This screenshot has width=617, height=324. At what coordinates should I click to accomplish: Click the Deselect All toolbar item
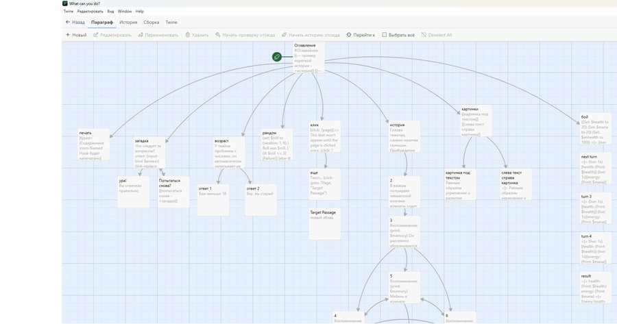pyautogui.click(x=437, y=35)
